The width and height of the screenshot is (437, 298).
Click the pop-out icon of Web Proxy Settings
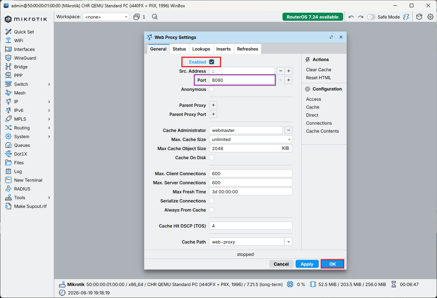(331, 37)
